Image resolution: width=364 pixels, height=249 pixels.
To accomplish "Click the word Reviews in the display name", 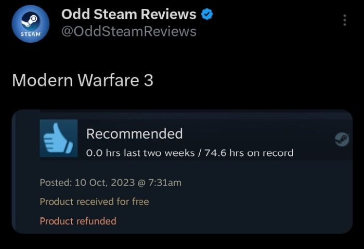I will coord(168,14).
